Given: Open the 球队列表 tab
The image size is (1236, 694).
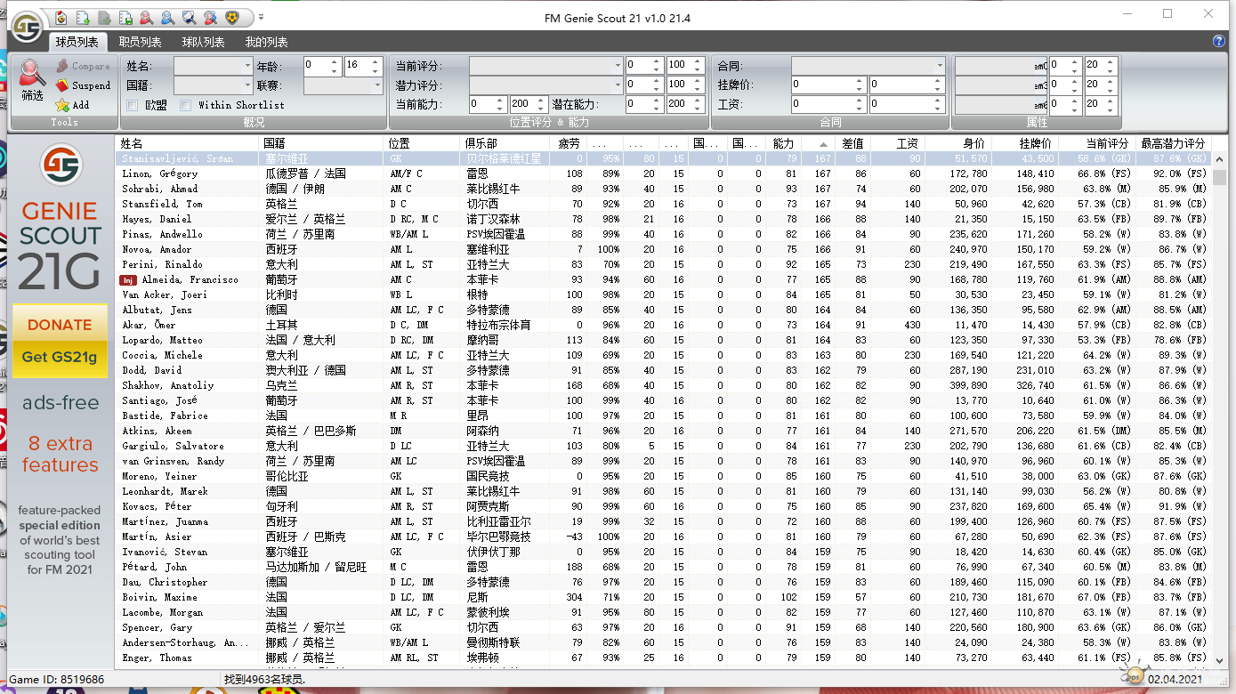Looking at the screenshot, I should click(x=203, y=42).
